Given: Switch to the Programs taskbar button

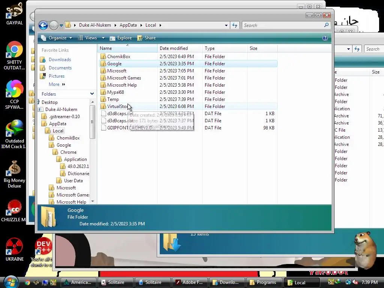Looking at the screenshot, I should (264, 282).
